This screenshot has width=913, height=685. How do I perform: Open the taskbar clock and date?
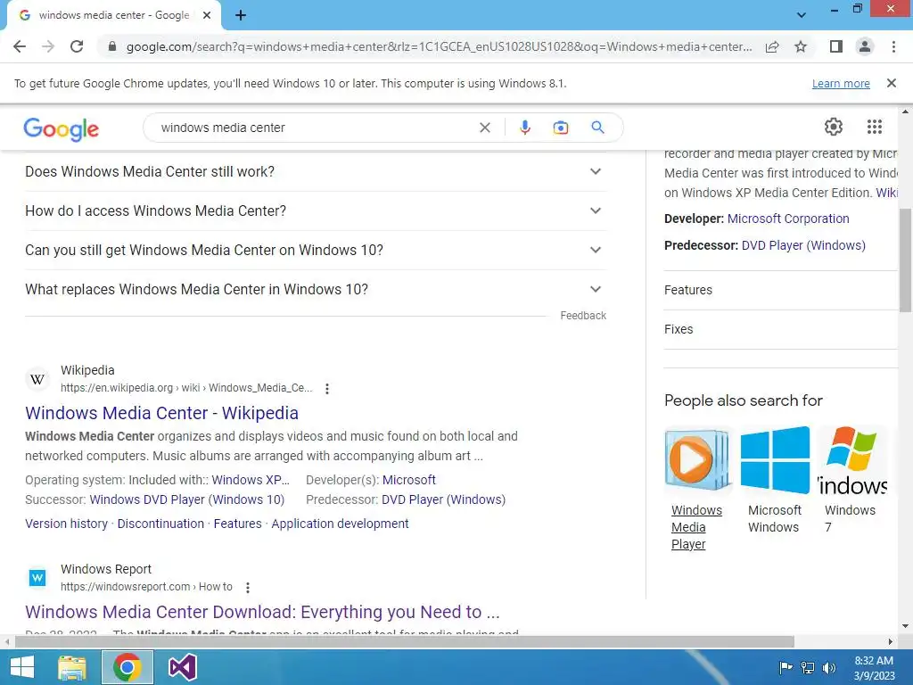[x=874, y=668]
